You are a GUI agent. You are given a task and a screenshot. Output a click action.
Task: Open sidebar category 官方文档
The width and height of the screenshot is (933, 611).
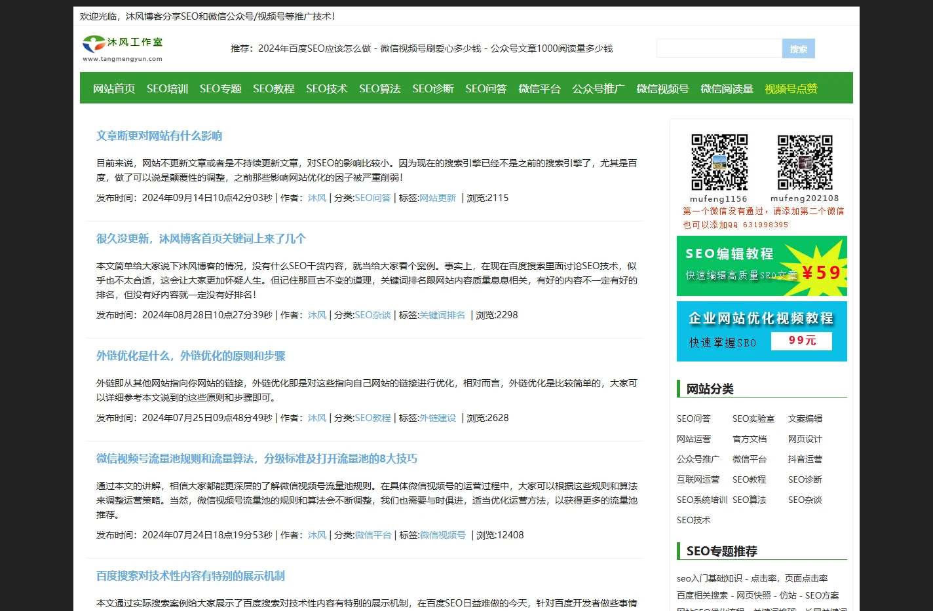pos(750,439)
